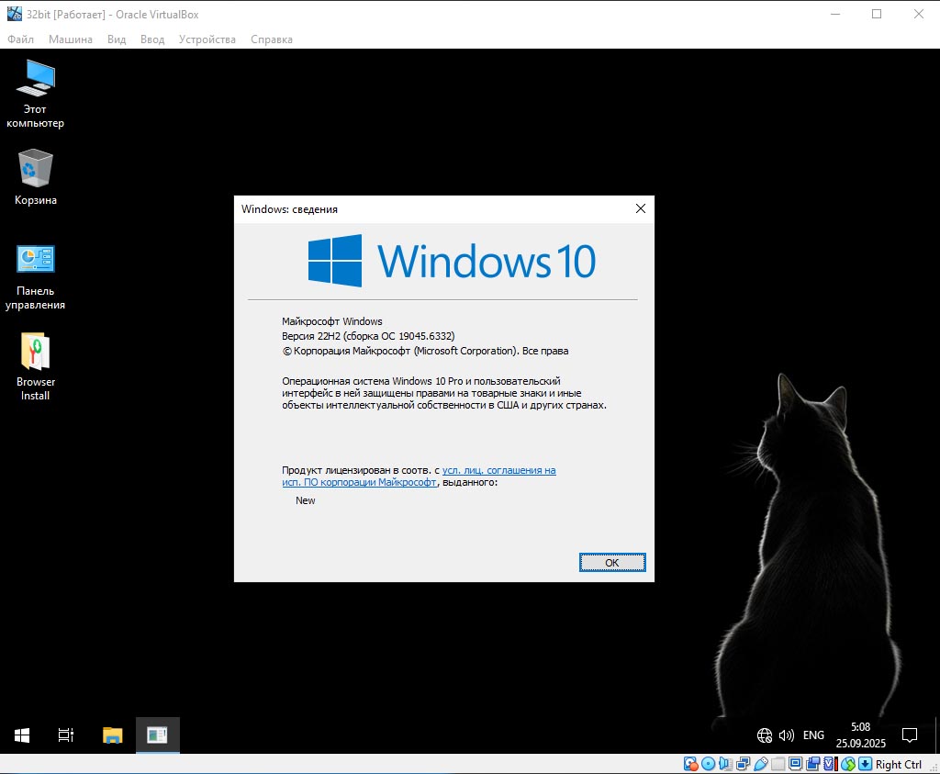Viewport: 940px width, 774px height.
Task: Open the Машина menu
Action: coord(71,39)
